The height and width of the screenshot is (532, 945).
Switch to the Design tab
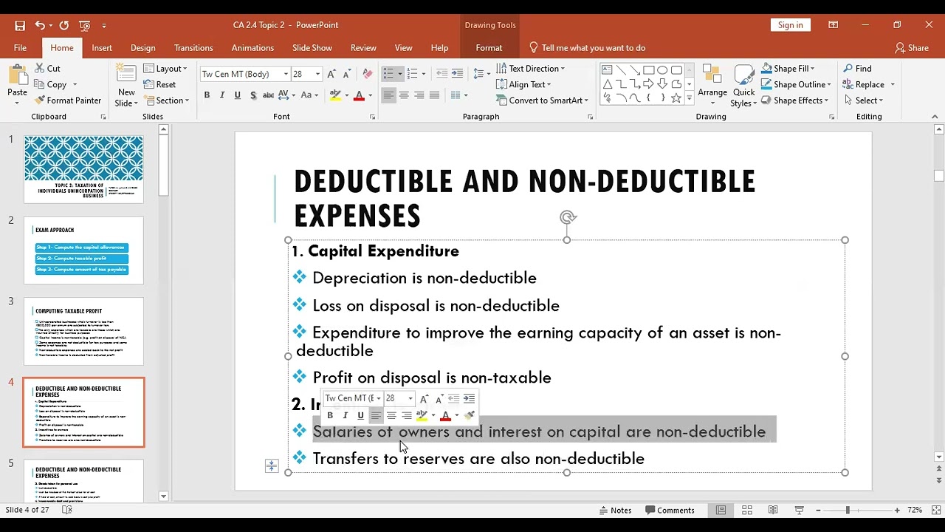click(x=143, y=48)
